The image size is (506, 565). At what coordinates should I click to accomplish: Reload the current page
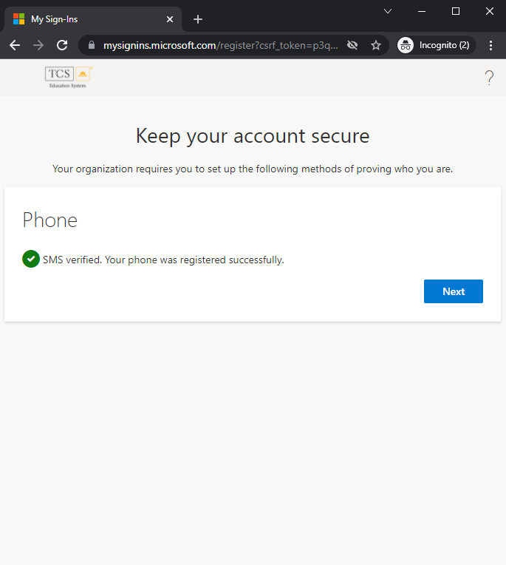pyautogui.click(x=62, y=45)
